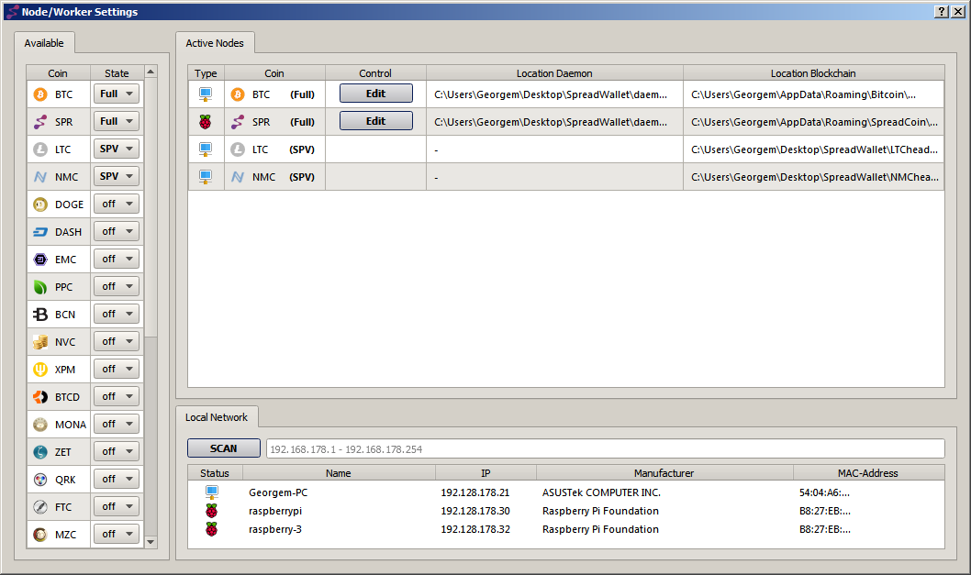The height and width of the screenshot is (575, 971).
Task: Click the computer status icon for Georgem-PC
Action: pos(212,492)
